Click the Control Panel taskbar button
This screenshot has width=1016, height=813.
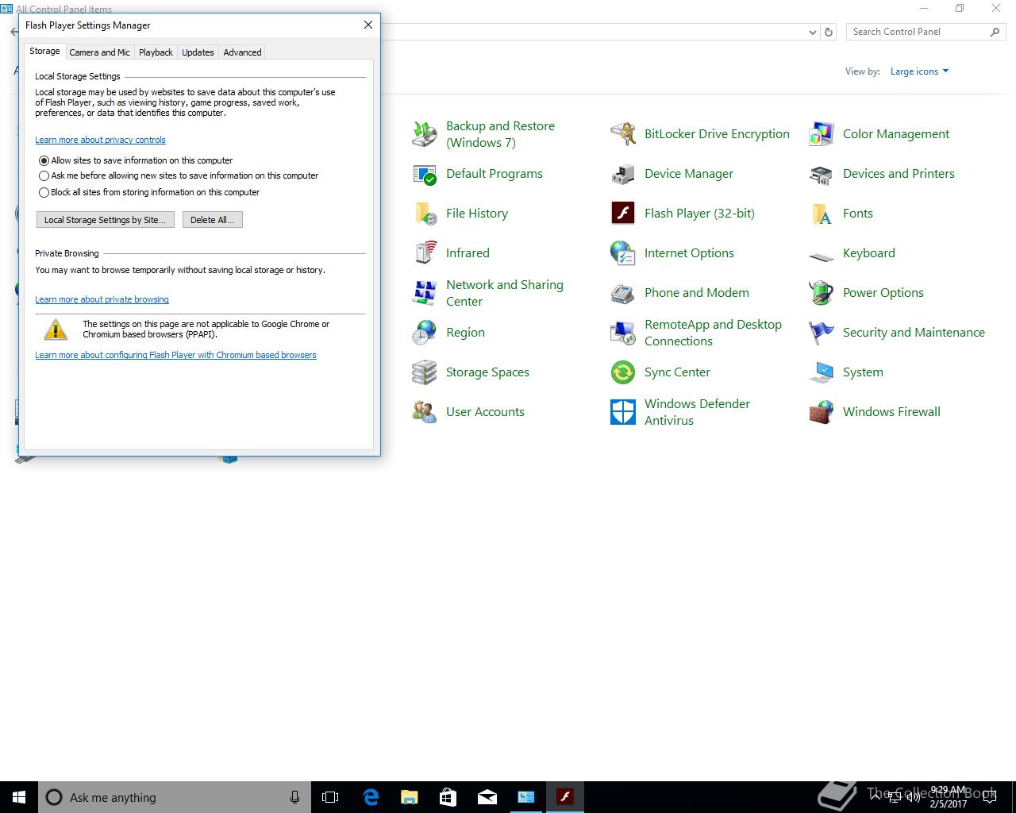525,797
